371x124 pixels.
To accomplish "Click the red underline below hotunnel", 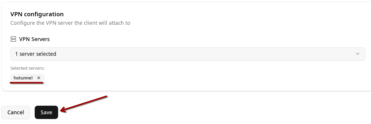I will pos(27,83).
